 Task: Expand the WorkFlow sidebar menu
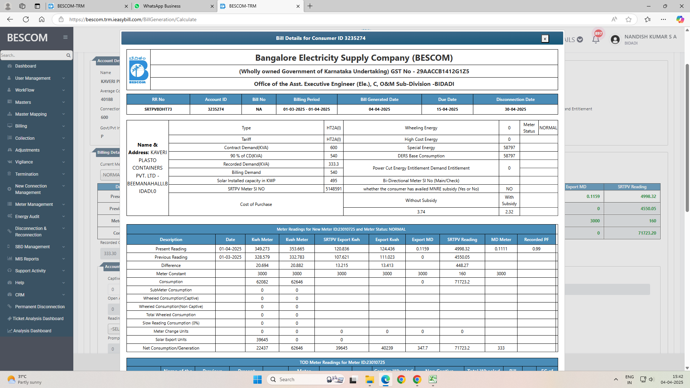pos(36,90)
